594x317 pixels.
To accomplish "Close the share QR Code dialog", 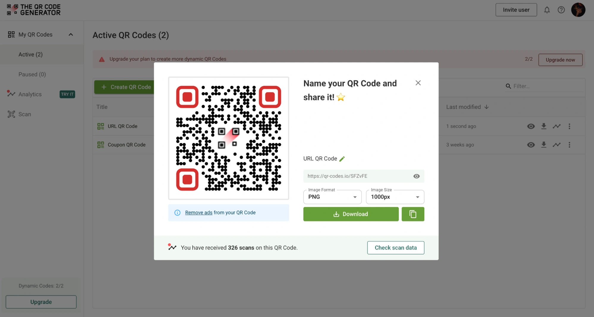I will click(418, 83).
